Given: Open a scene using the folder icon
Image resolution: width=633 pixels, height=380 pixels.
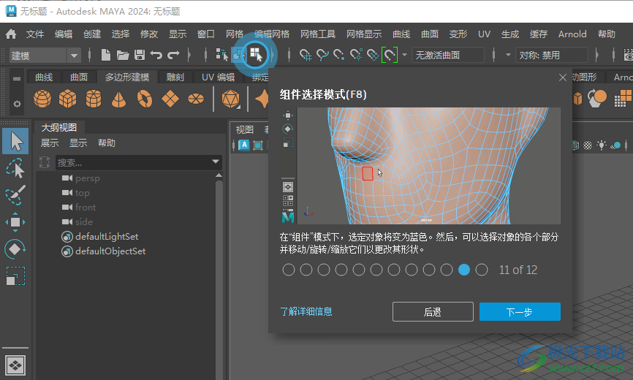Looking at the screenshot, I should pyautogui.click(x=123, y=55).
